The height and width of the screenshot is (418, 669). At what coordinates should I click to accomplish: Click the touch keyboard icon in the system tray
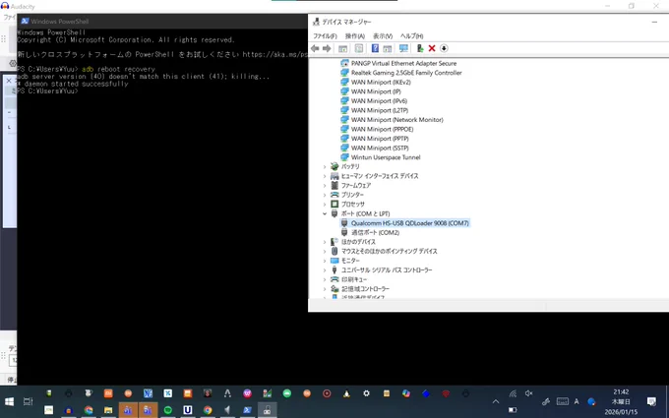563,401
